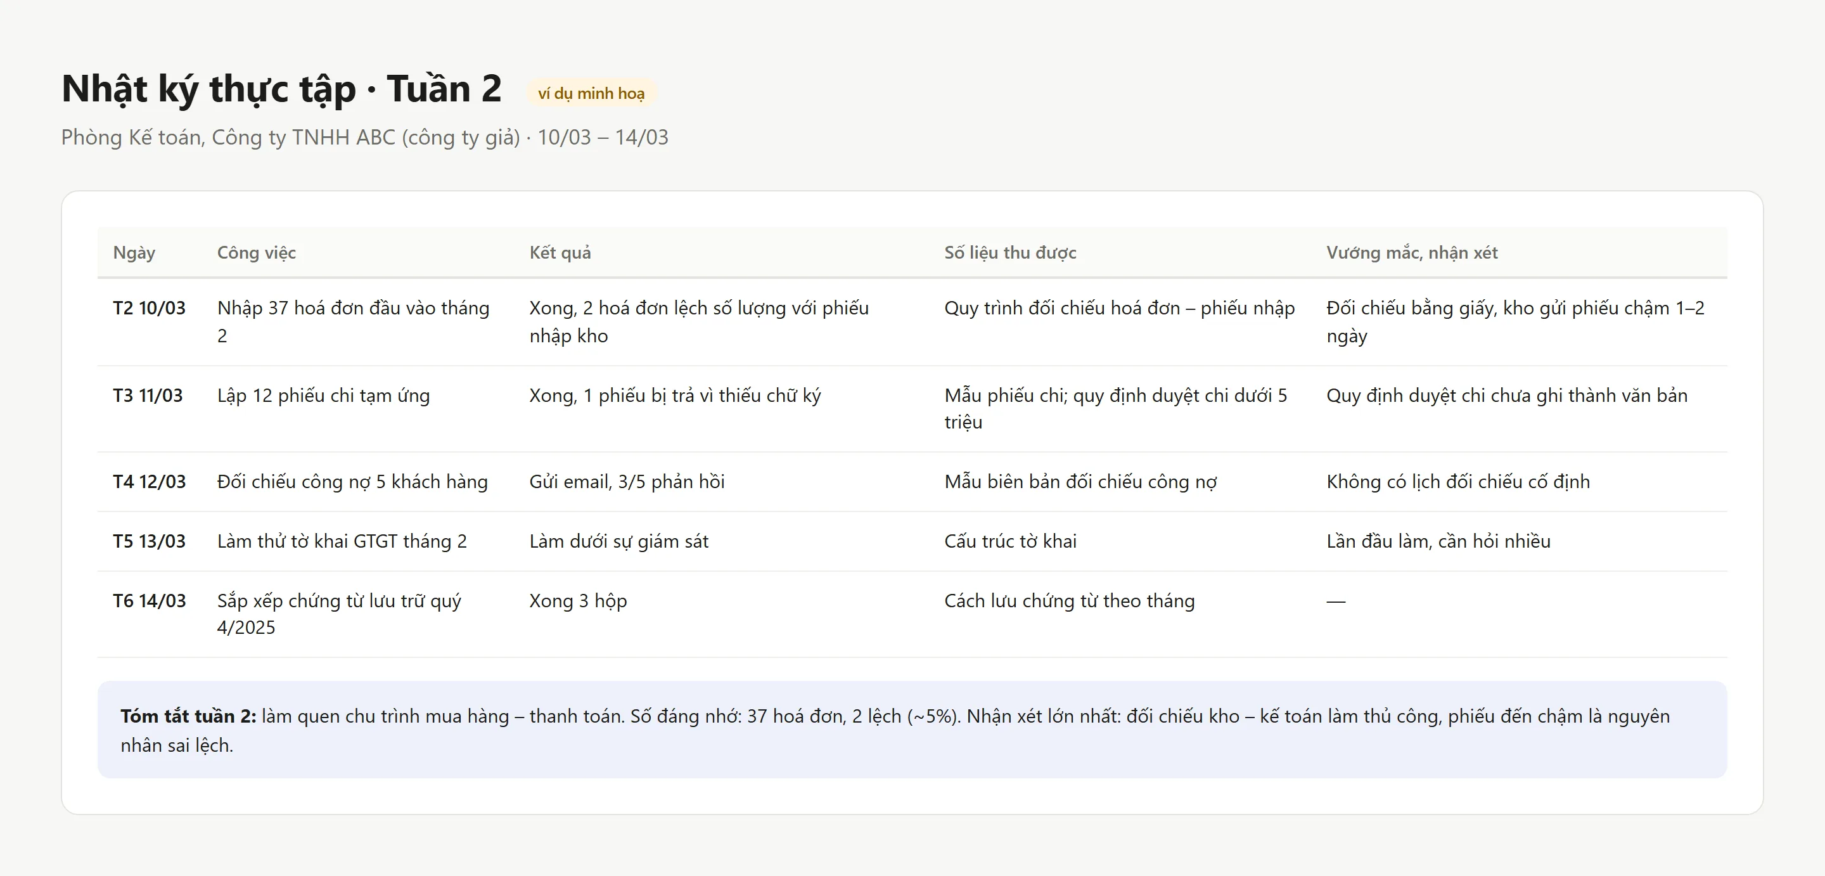The width and height of the screenshot is (1825, 876).
Task: Click 'Lập 12 phiếu chi tạm ứng'
Action: 323,396
